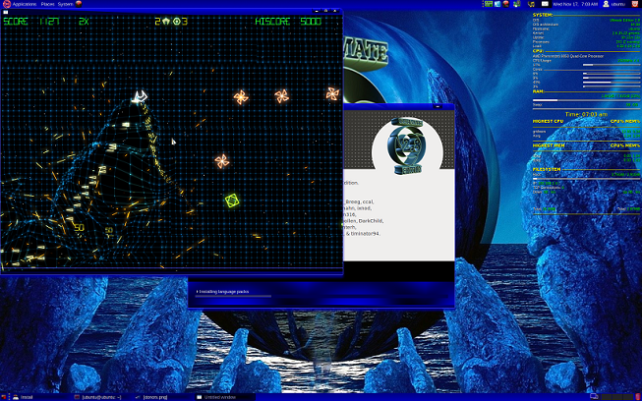The image size is (642, 401).
Task: Switch to the ubuntu@ubuntu terminal taskbar entry
Action: 98,397
